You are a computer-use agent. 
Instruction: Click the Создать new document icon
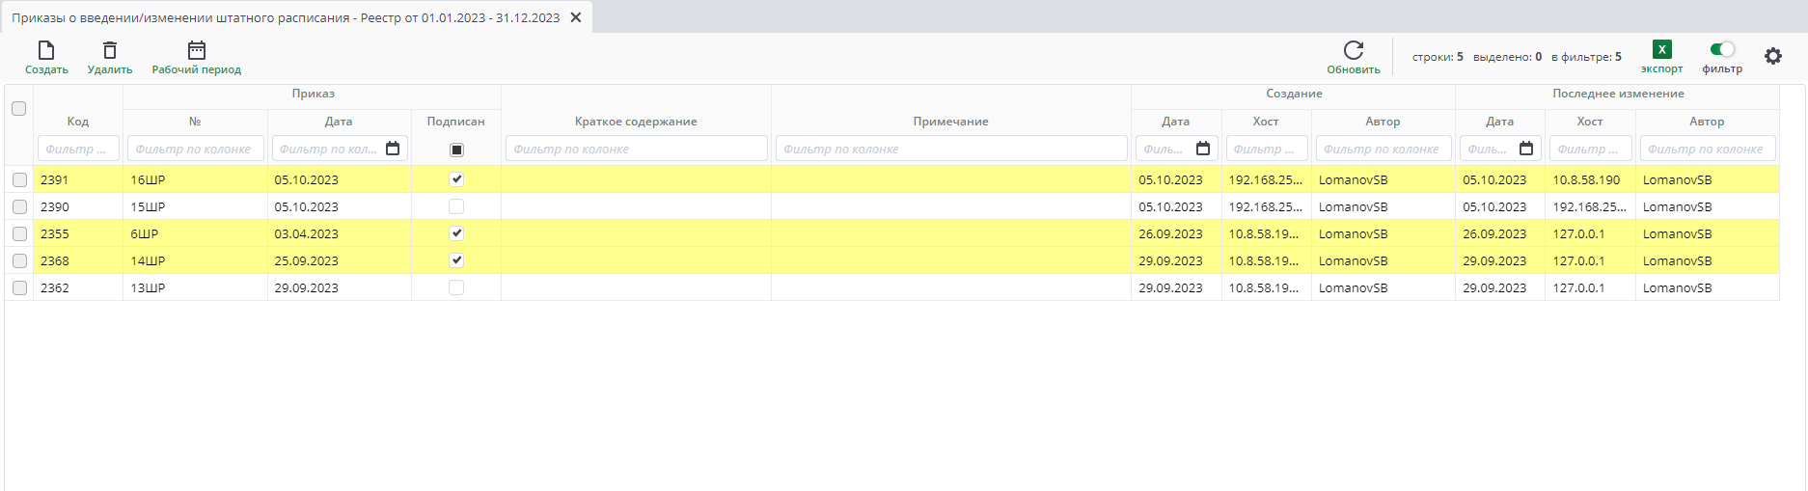click(x=46, y=50)
